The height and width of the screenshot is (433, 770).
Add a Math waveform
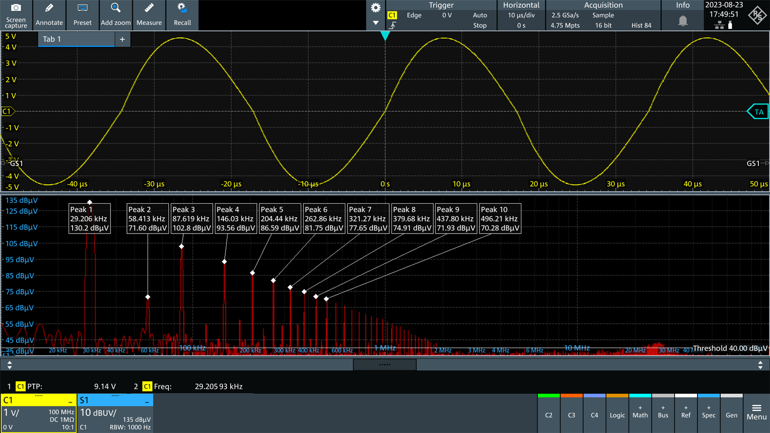(x=640, y=413)
